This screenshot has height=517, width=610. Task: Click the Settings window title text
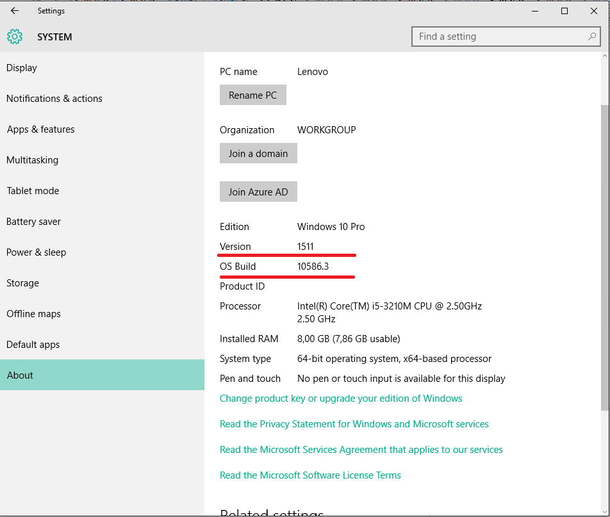51,11
